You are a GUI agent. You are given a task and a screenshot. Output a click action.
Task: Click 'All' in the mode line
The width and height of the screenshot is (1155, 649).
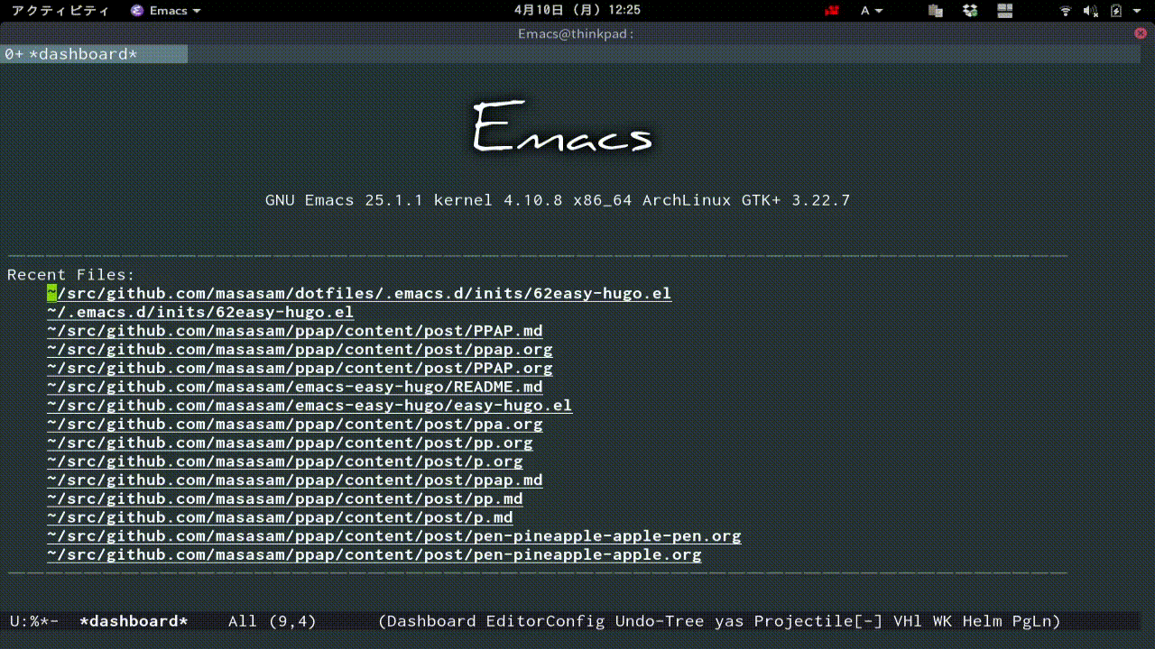[243, 621]
